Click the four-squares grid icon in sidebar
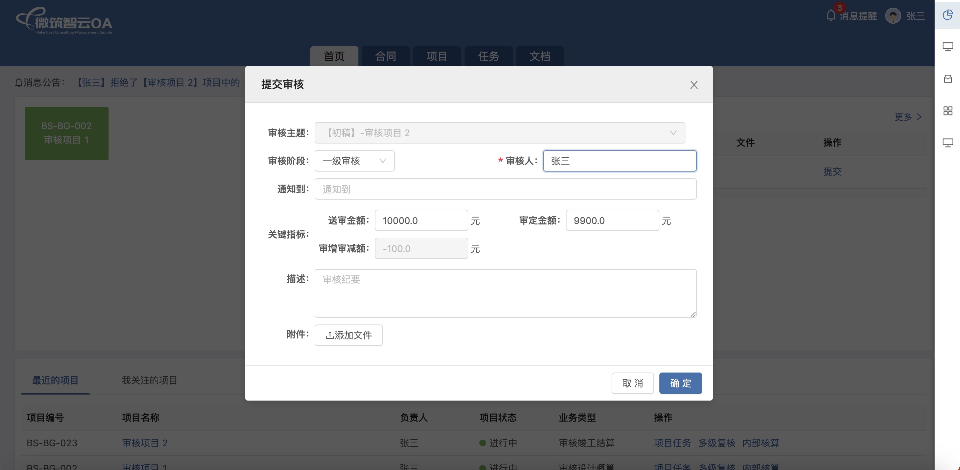Viewport: 960px width, 470px height. point(948,110)
